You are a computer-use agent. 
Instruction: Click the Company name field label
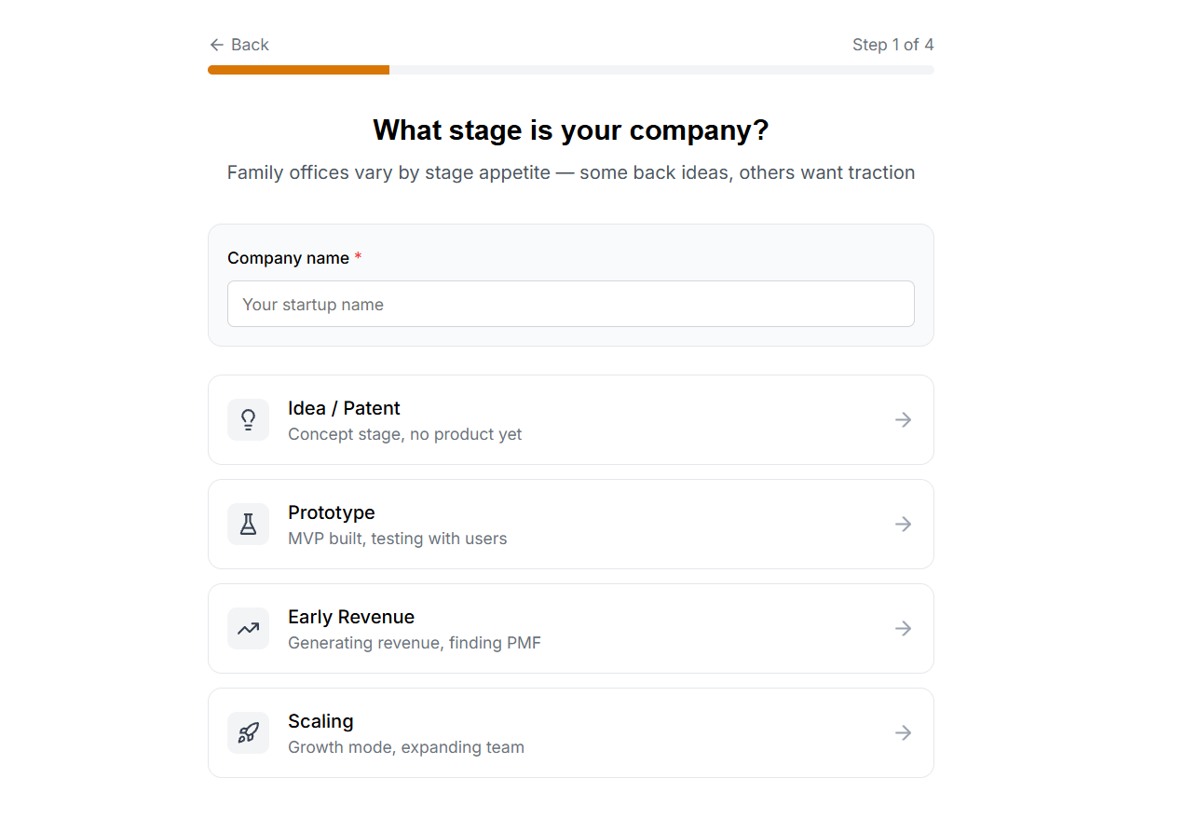(288, 258)
